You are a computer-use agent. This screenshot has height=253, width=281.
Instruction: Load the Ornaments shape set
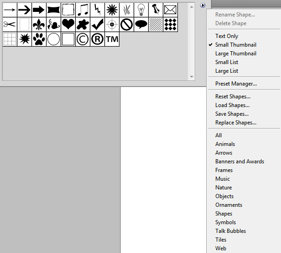(x=229, y=205)
